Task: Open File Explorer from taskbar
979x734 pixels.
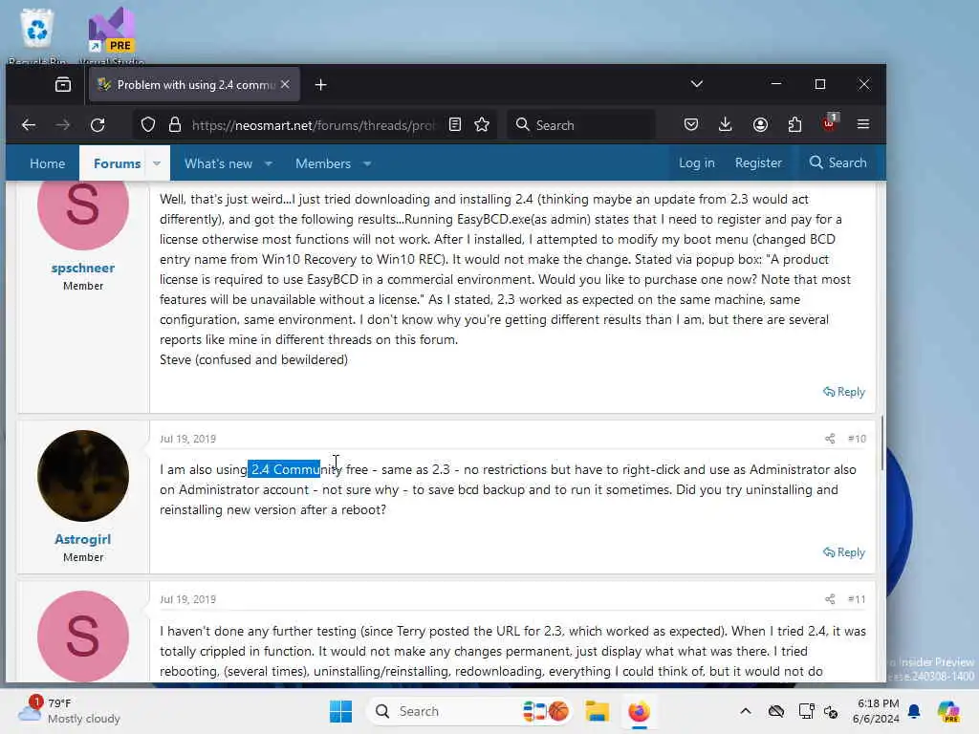Action: (x=597, y=711)
